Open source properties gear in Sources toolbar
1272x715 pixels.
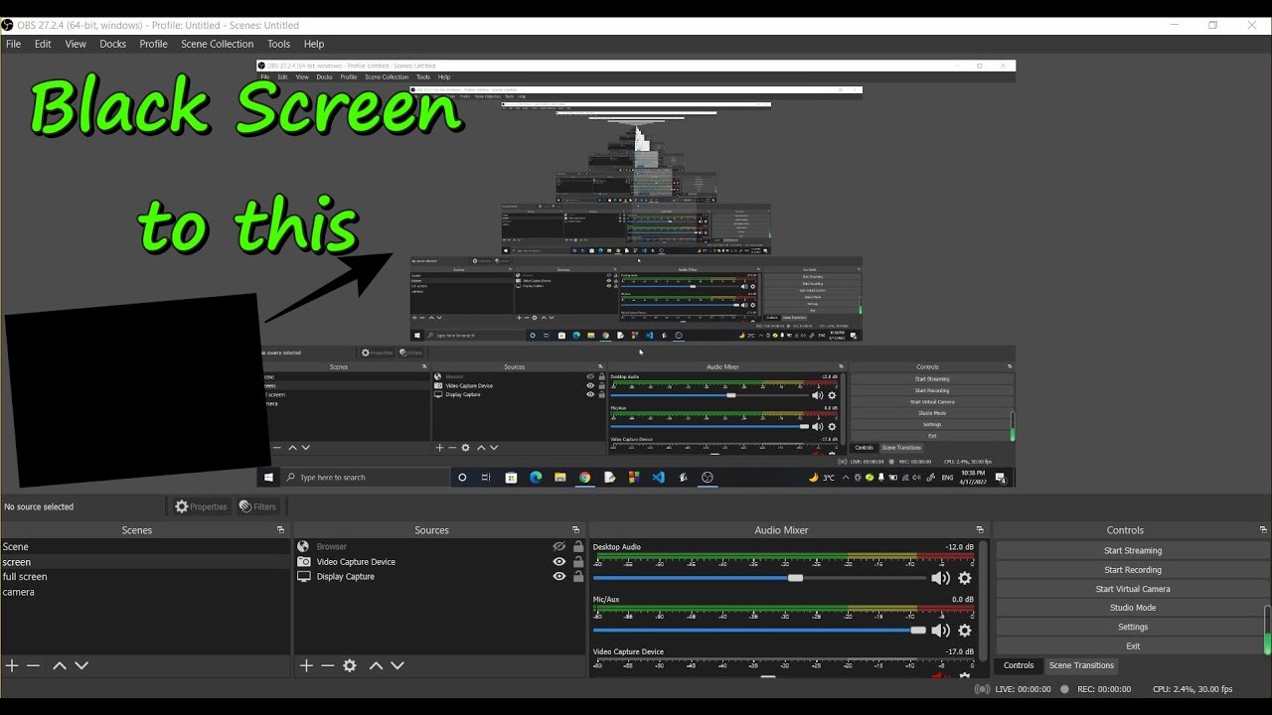click(x=350, y=666)
